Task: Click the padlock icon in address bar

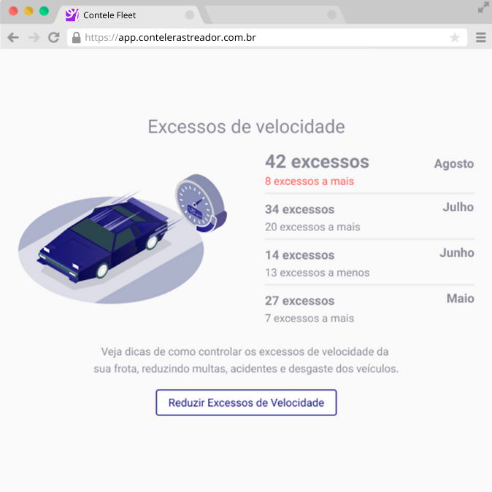Action: 76,38
